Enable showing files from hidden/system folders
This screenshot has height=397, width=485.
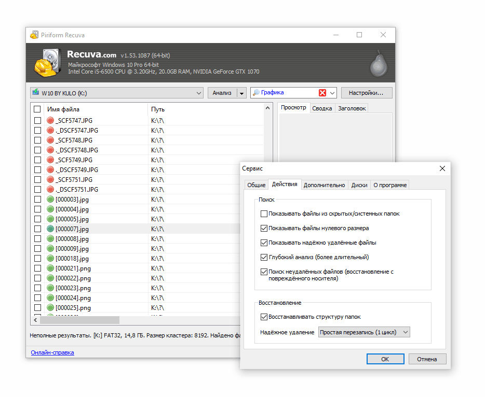264,214
